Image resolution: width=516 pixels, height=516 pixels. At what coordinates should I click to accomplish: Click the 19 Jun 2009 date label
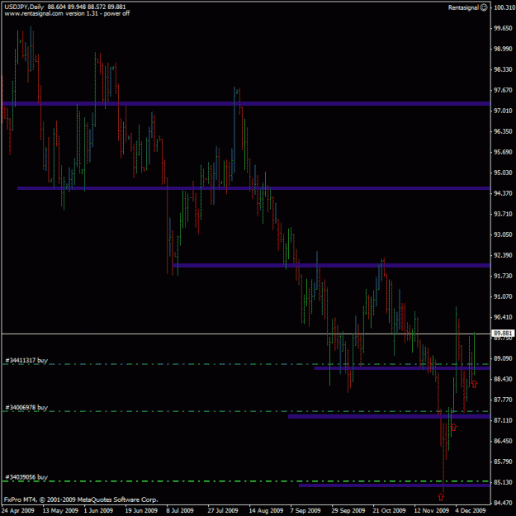[141, 510]
